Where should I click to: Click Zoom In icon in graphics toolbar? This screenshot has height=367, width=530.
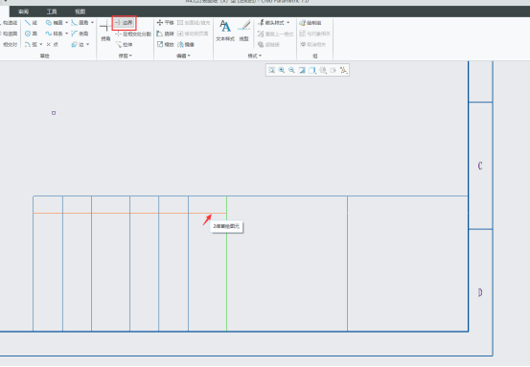click(x=282, y=70)
